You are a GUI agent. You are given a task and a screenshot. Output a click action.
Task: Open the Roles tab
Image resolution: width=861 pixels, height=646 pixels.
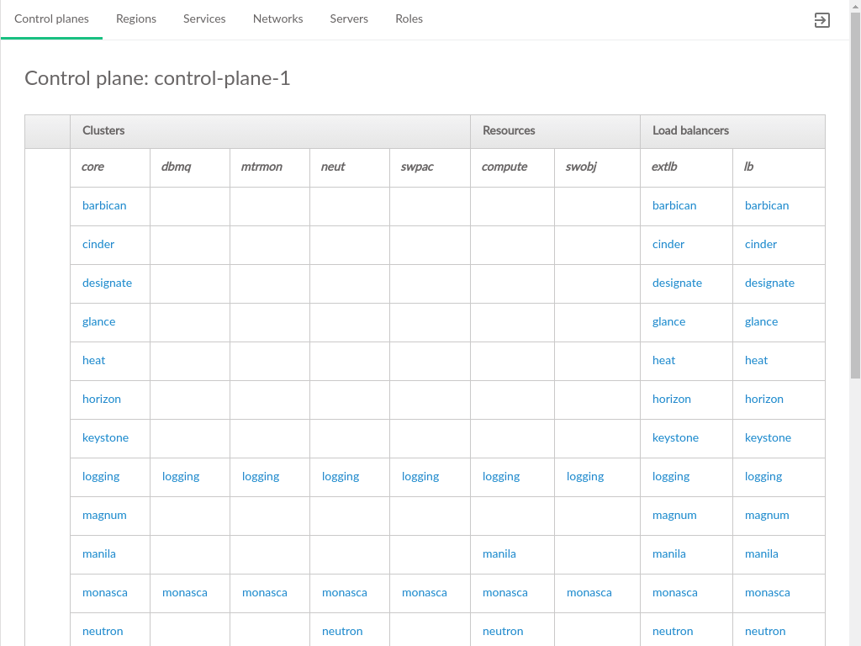[x=409, y=19]
